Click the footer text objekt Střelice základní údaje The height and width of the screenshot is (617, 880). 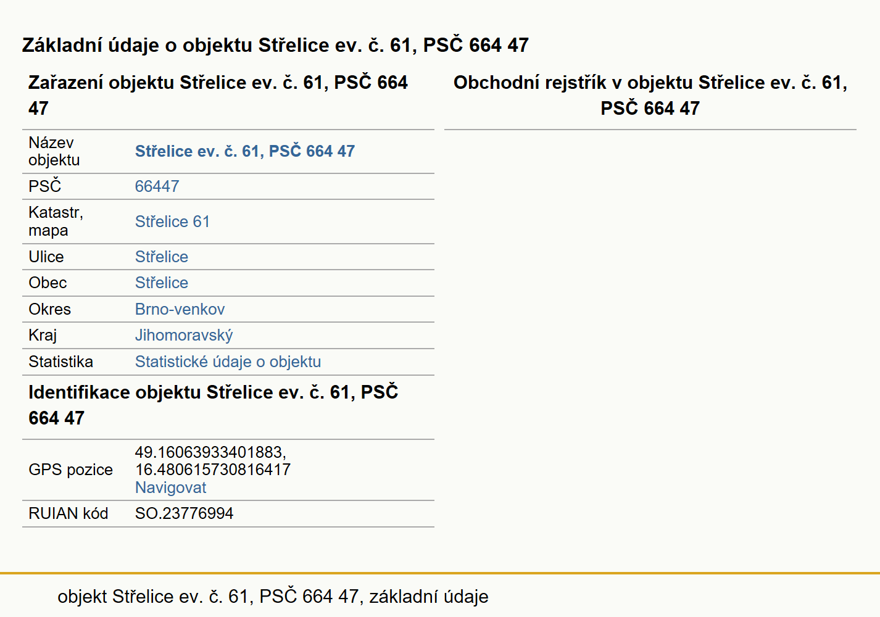coord(273,597)
